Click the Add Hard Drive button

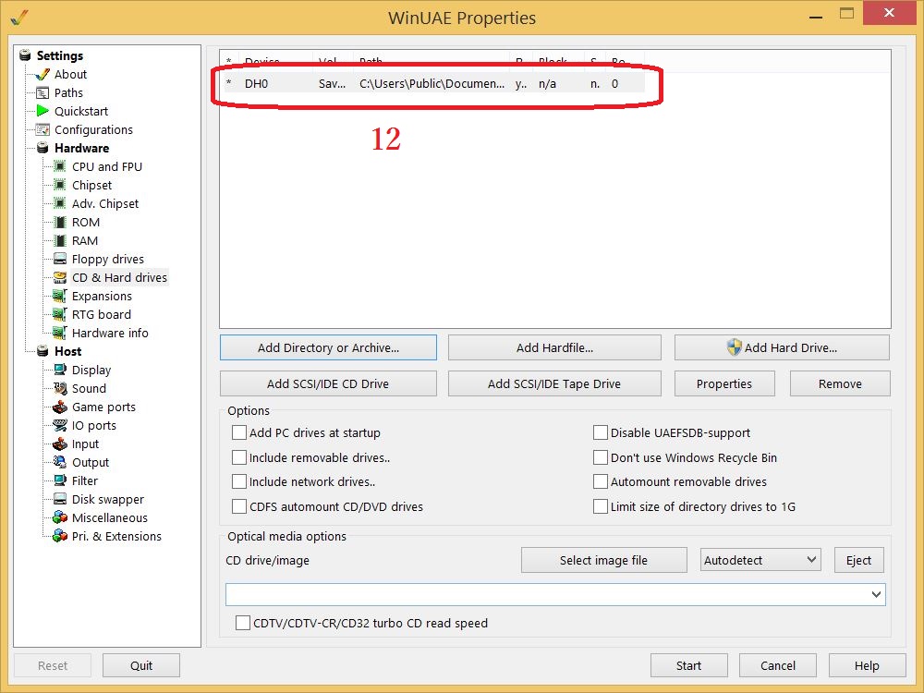[782, 347]
